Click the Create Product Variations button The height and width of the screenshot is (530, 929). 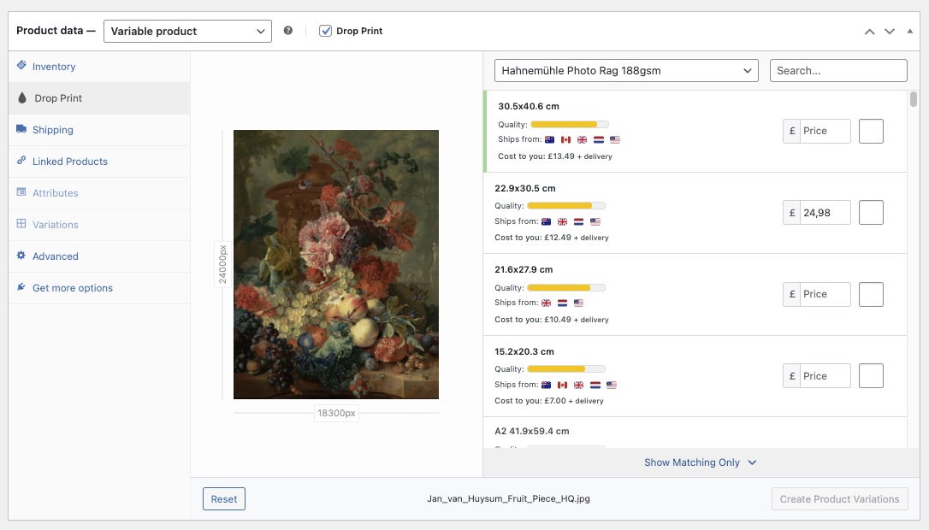click(839, 498)
